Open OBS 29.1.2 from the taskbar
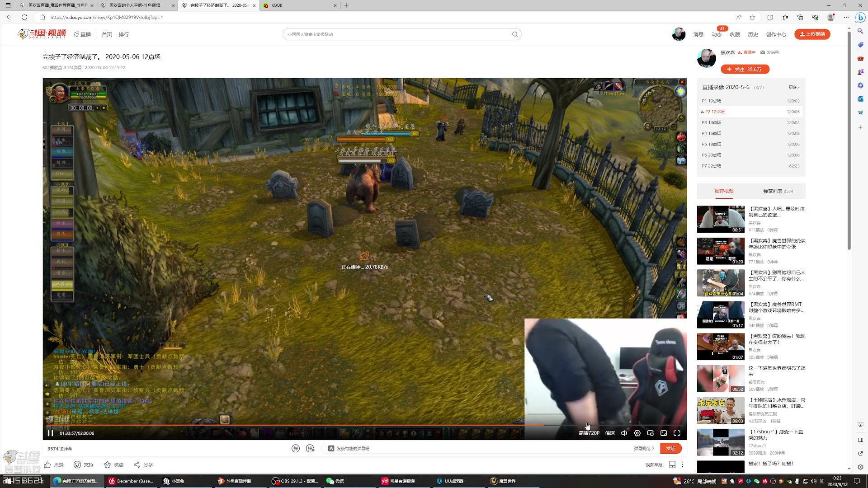The width and height of the screenshot is (868, 488). click(295, 481)
